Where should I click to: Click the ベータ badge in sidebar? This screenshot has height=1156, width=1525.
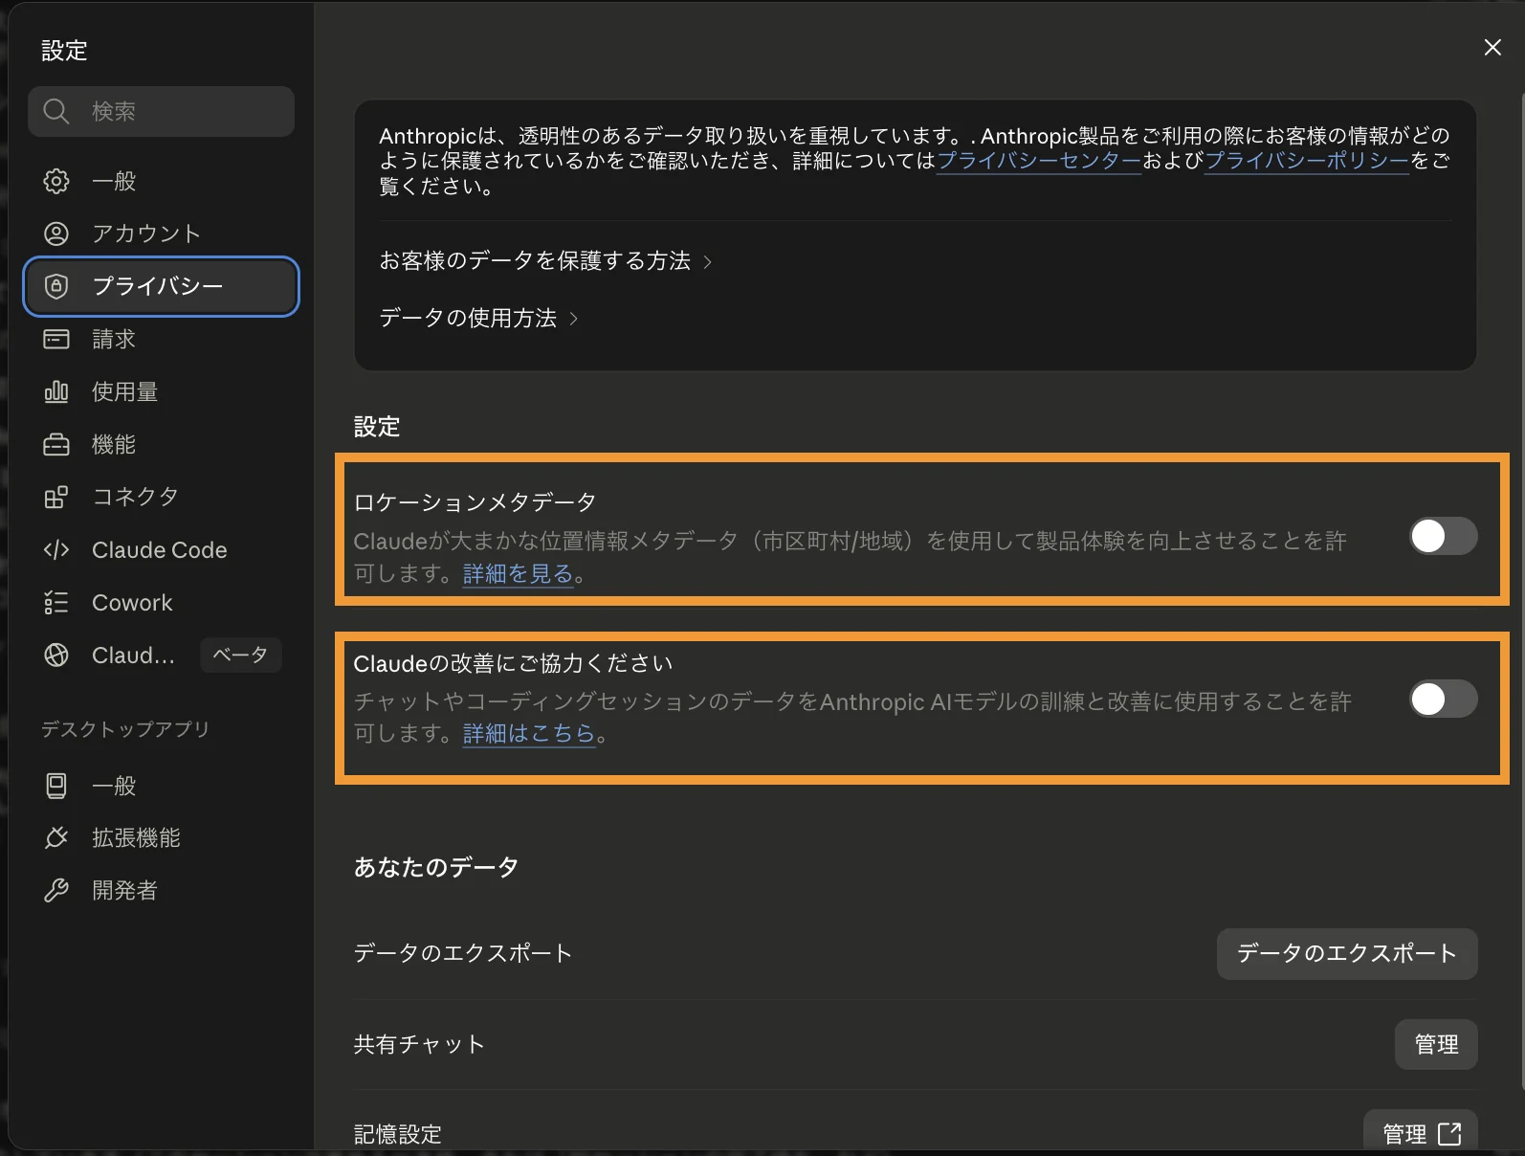[240, 655]
